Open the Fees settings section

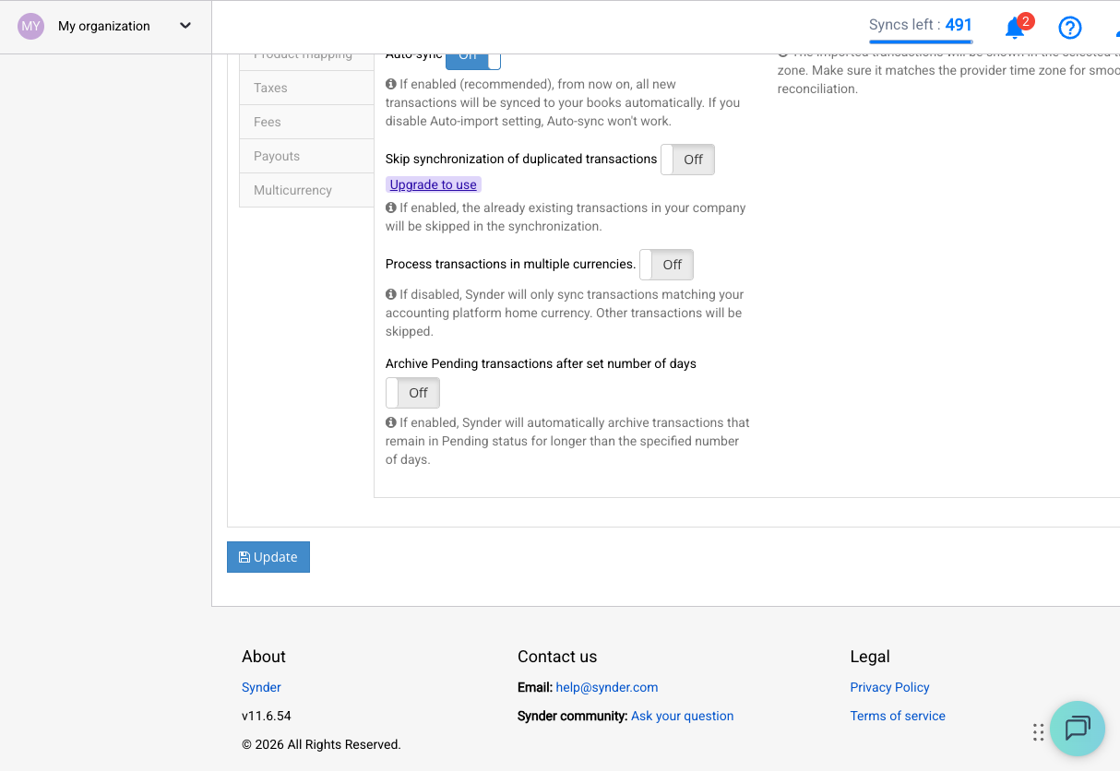pos(267,121)
